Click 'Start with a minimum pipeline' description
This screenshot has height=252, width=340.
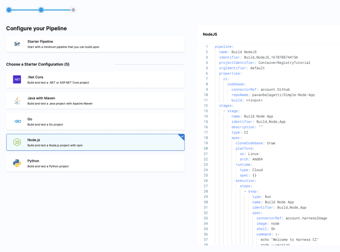coord(63,47)
